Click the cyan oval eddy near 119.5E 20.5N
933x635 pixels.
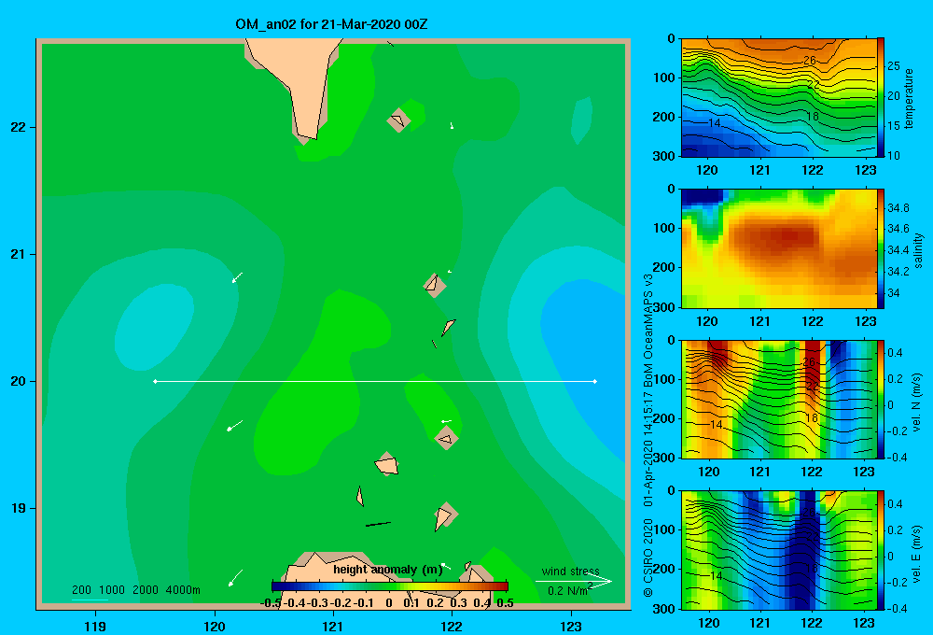(x=154, y=327)
